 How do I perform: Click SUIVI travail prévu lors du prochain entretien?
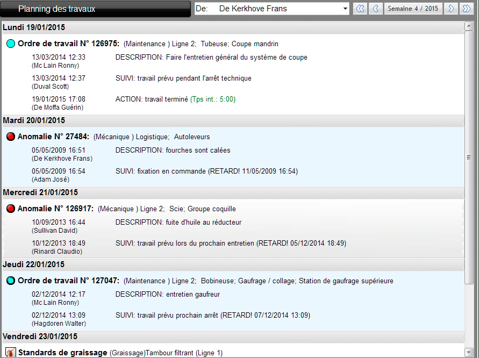coord(231,244)
